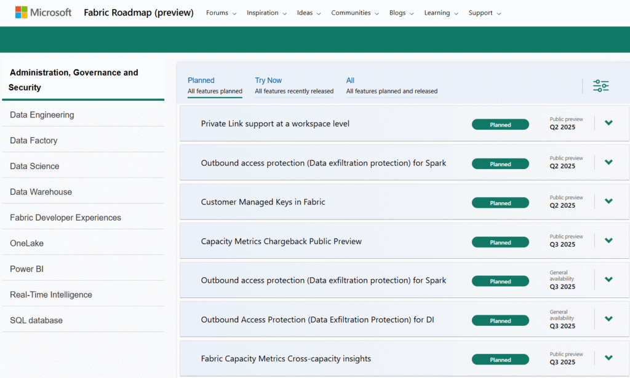Click Fabric Capacity Metrics Cross-capacity insights title
The width and height of the screenshot is (630, 378).
(x=286, y=358)
